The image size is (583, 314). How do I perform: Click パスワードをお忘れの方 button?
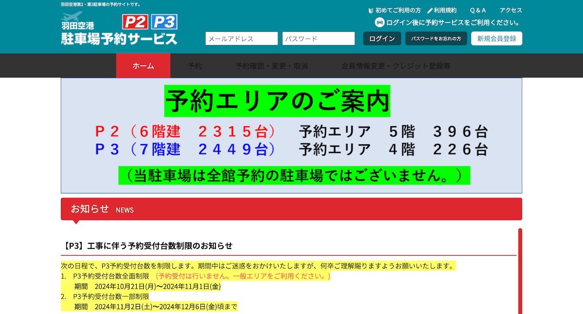(436, 39)
